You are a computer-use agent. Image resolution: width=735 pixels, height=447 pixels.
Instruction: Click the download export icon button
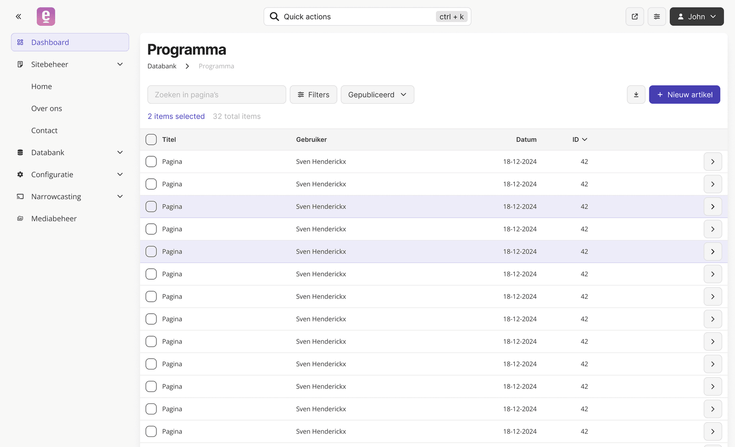tap(636, 95)
